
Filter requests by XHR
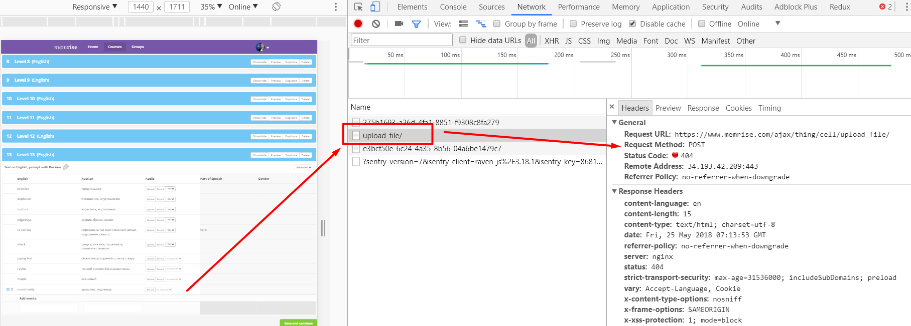click(552, 41)
